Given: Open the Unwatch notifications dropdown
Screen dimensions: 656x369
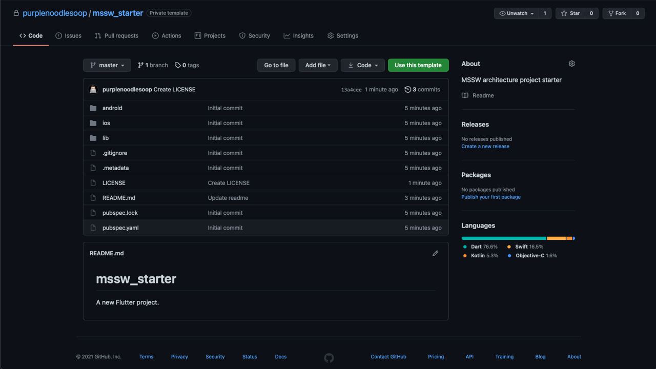Looking at the screenshot, I should (x=517, y=13).
